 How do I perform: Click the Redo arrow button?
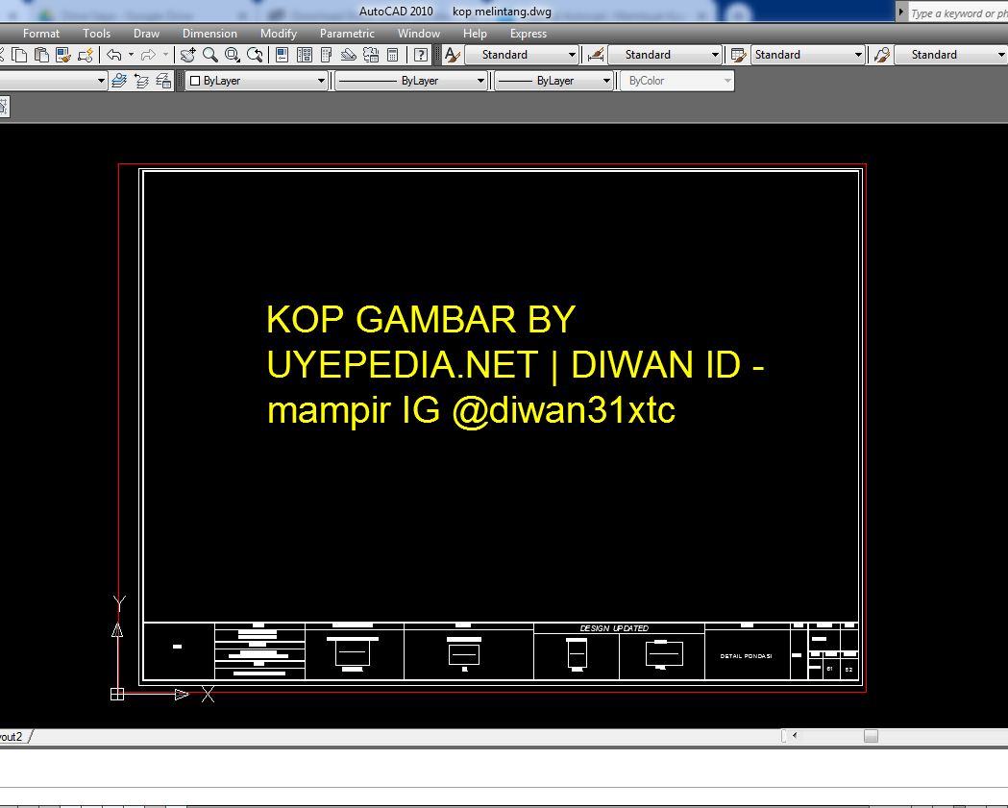tap(148, 55)
